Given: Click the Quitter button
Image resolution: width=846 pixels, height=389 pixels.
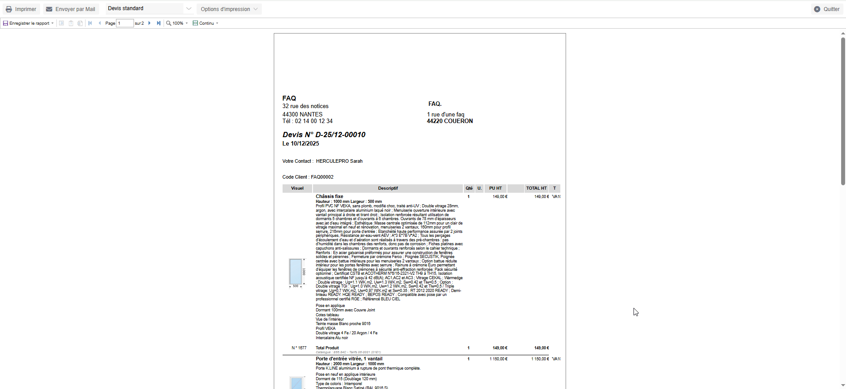Looking at the screenshot, I should coord(827,9).
